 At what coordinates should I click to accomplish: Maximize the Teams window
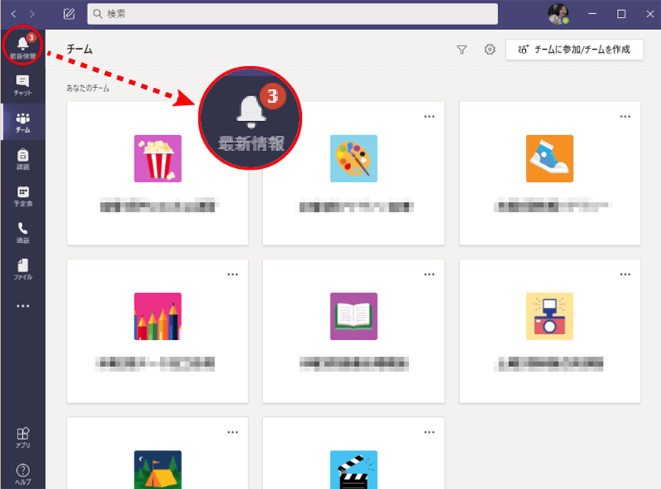tap(621, 14)
